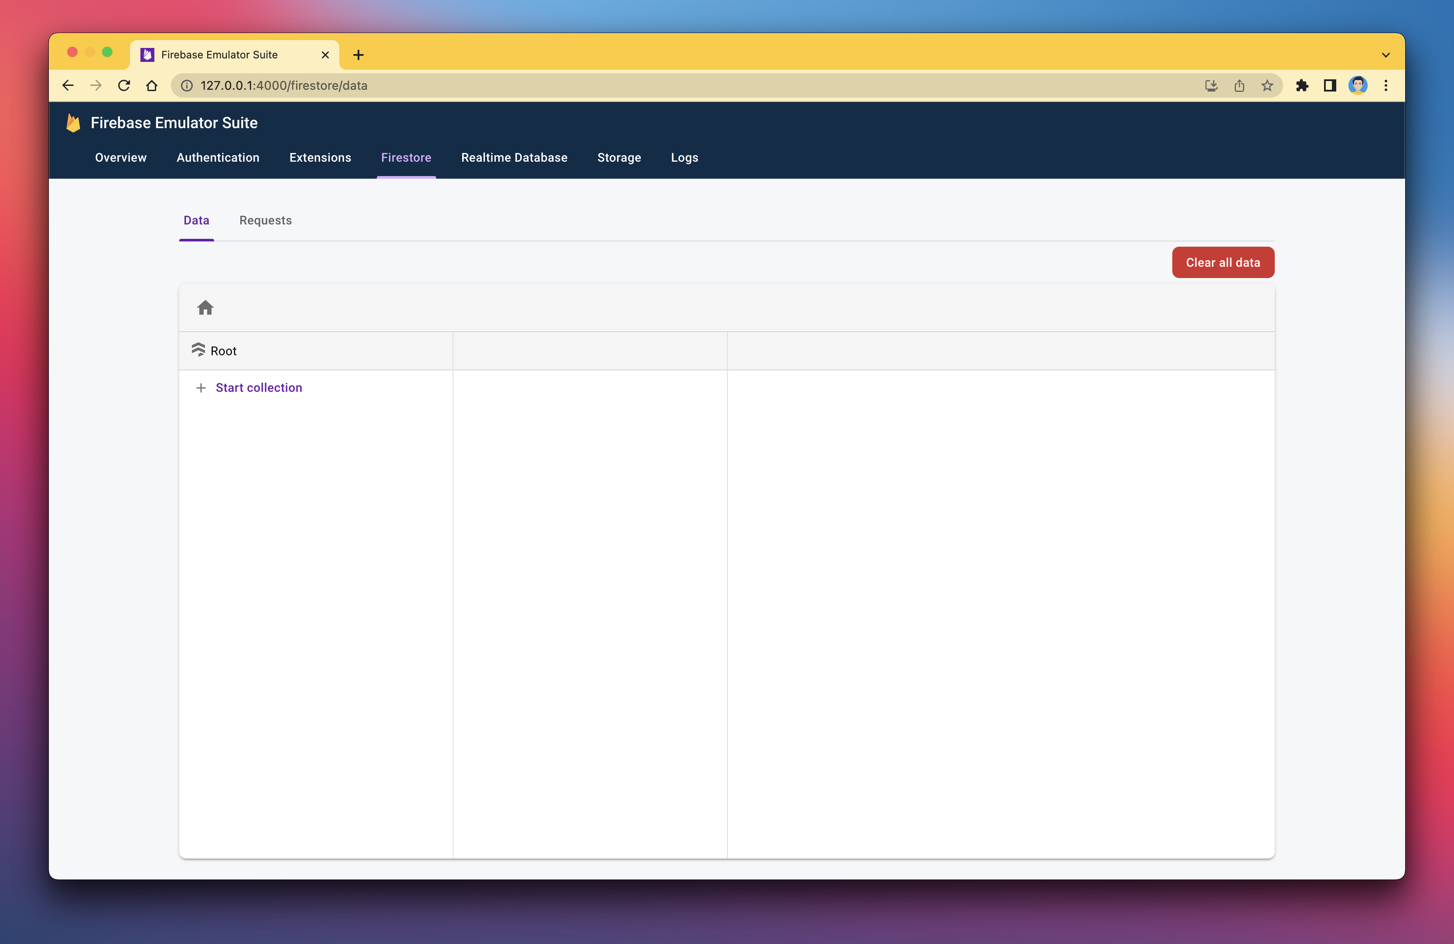Click the share page icon in the address bar
This screenshot has height=944, width=1454.
tap(1239, 85)
